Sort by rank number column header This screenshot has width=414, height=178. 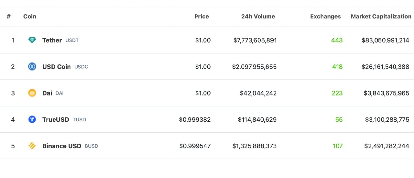tap(9, 17)
